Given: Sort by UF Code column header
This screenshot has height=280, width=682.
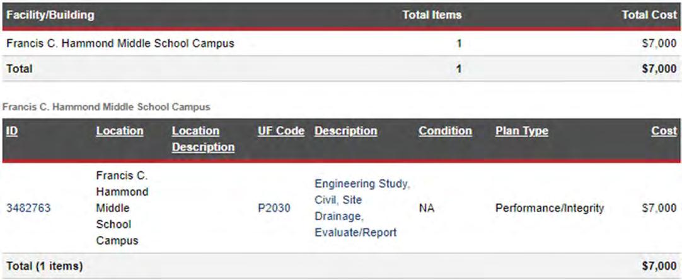Looking at the screenshot, I should pyautogui.click(x=281, y=131).
